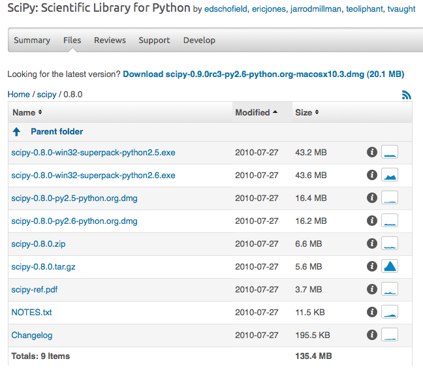Click the 2010-07-27 date of scipy-ref.pdf
Viewport: 423px width, 374px height.
pyautogui.click(x=257, y=290)
